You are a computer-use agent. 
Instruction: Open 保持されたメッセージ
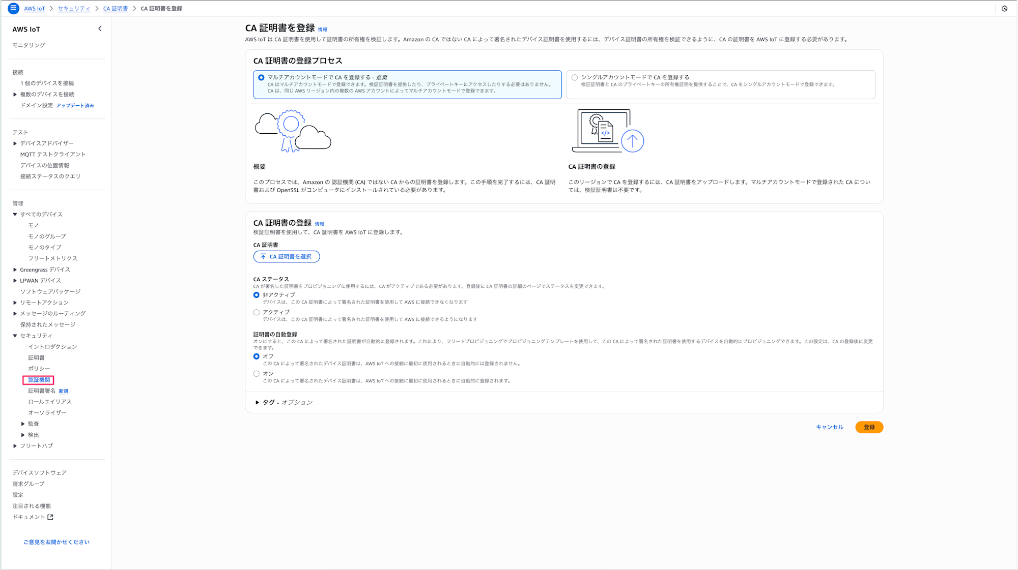(48, 325)
